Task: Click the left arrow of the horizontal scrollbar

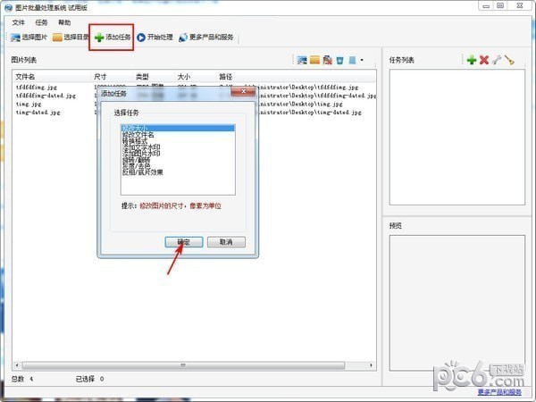Action: pyautogui.click(x=17, y=365)
